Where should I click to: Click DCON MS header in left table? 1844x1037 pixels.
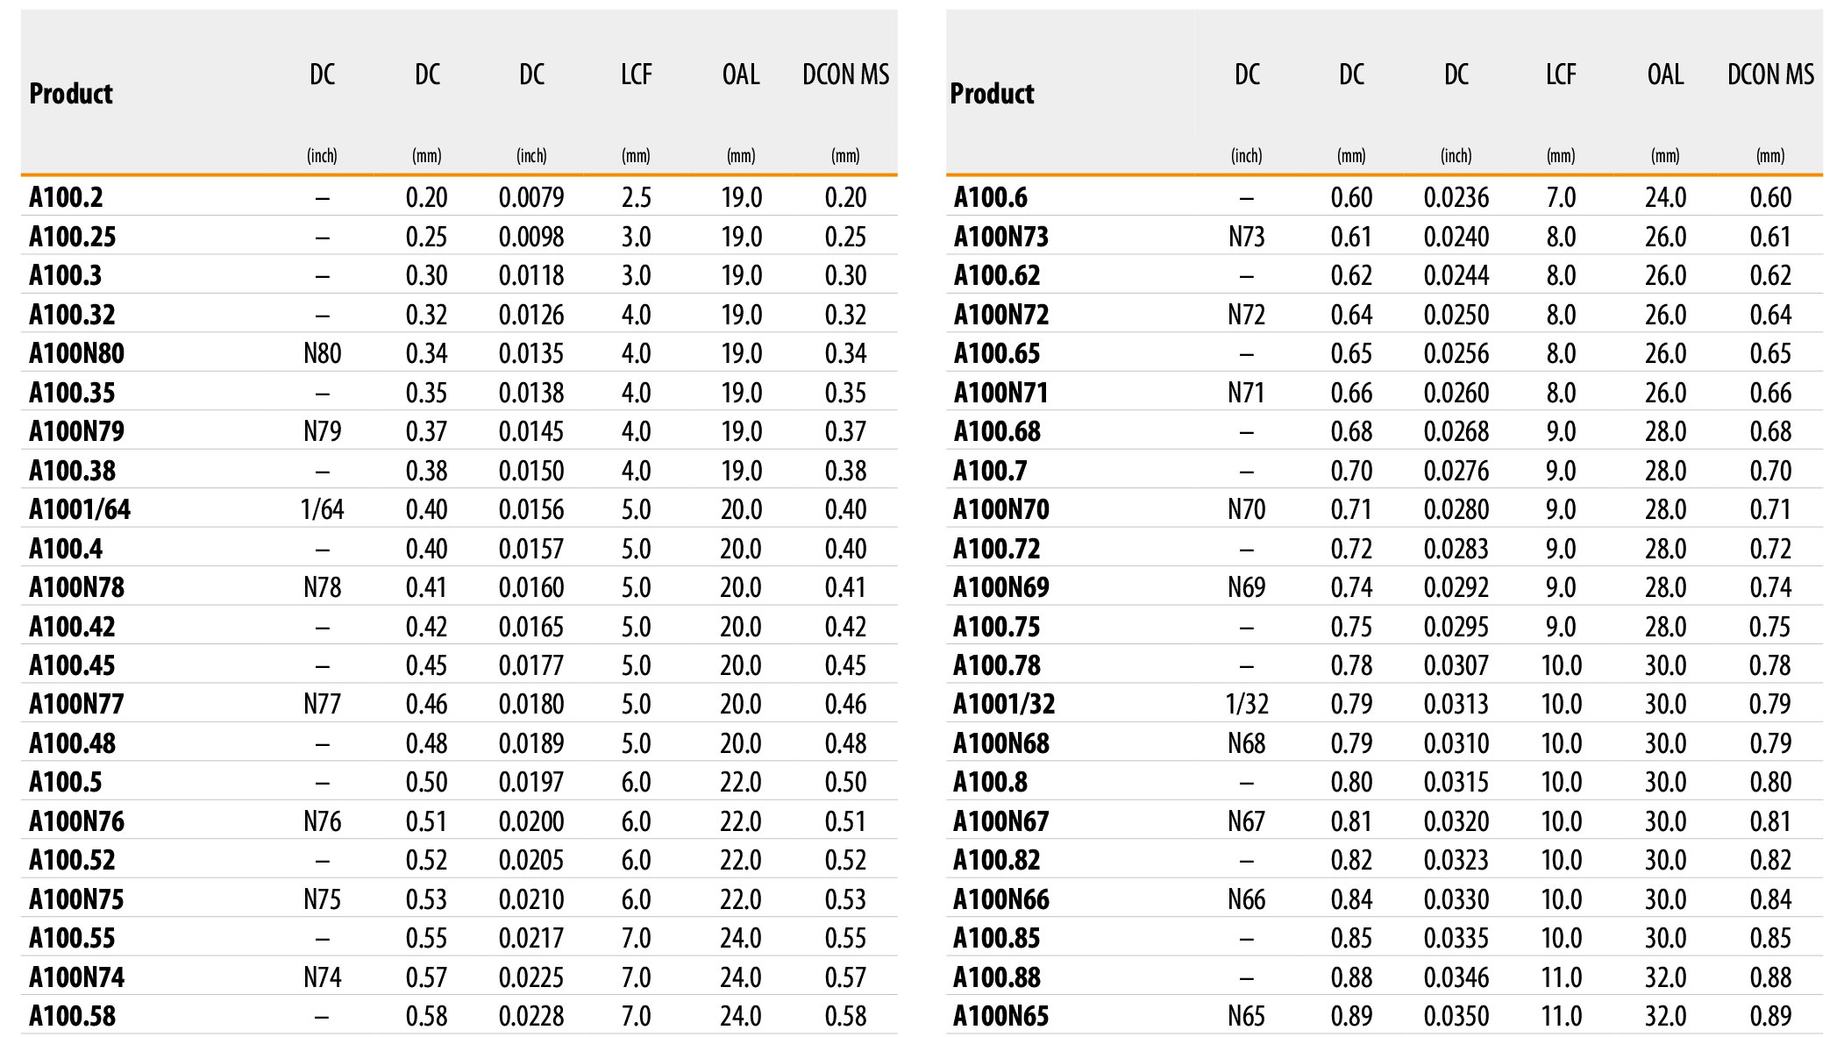[846, 75]
